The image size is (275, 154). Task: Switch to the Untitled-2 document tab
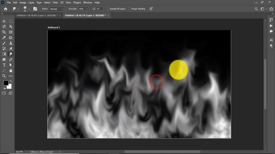click(x=86, y=15)
